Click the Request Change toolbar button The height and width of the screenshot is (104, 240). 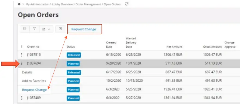click(84, 29)
